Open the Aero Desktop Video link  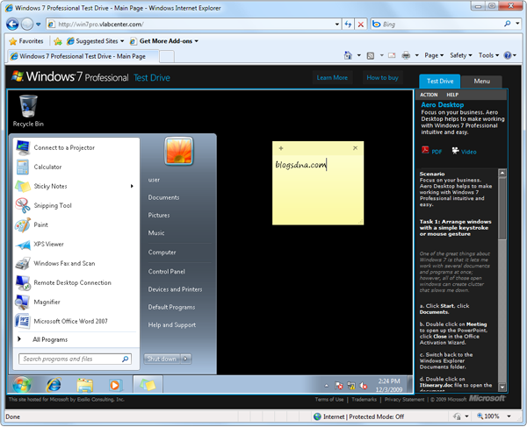click(x=464, y=152)
